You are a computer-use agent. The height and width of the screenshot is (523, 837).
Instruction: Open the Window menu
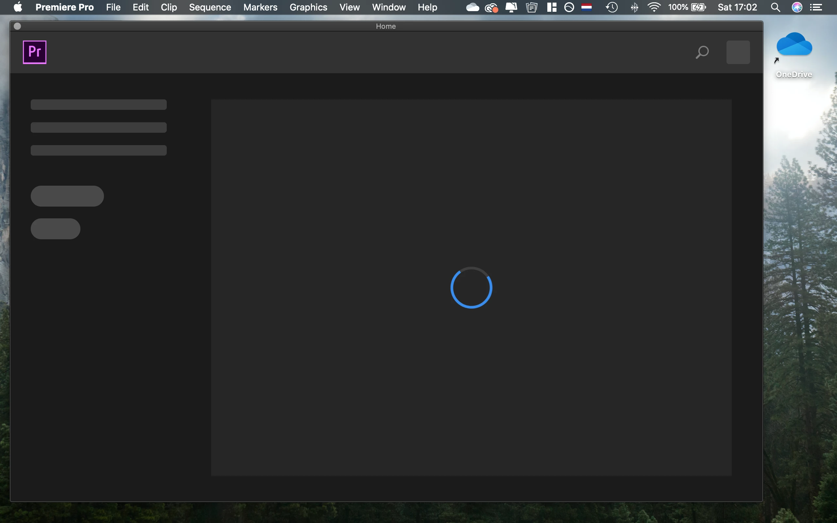tap(388, 7)
